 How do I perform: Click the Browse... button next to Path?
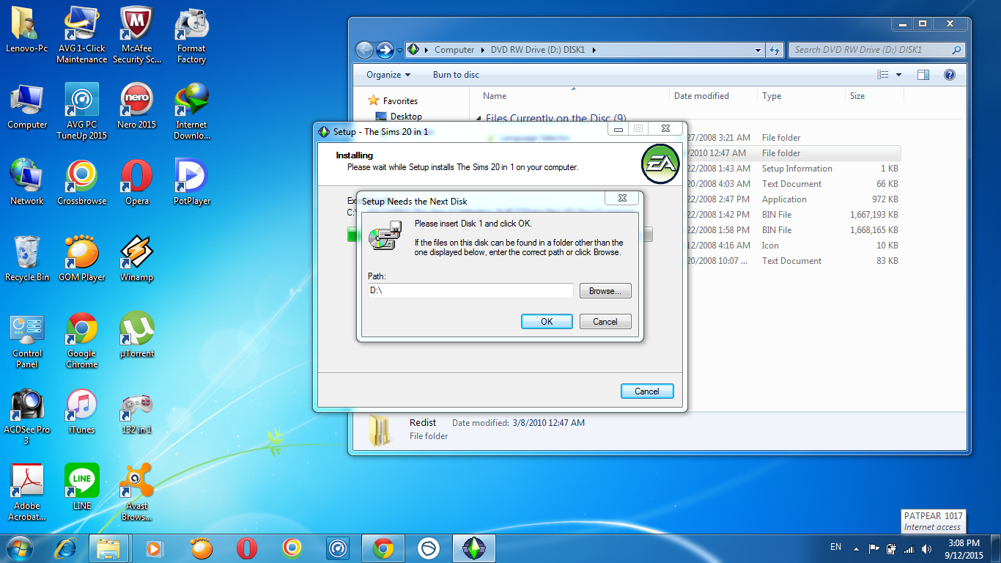click(x=605, y=291)
